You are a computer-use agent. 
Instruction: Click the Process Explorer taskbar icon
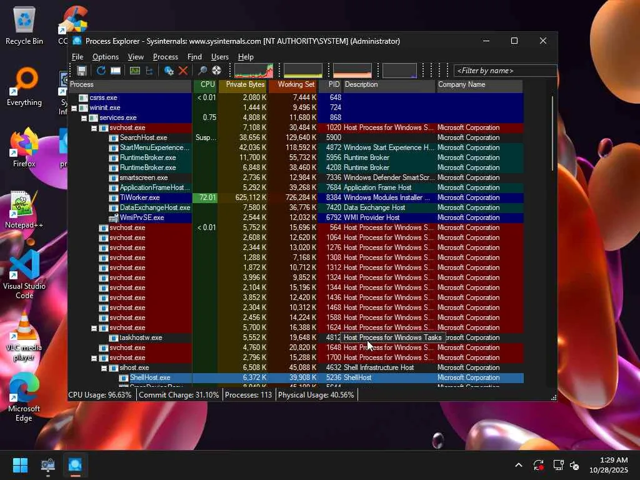(75, 465)
